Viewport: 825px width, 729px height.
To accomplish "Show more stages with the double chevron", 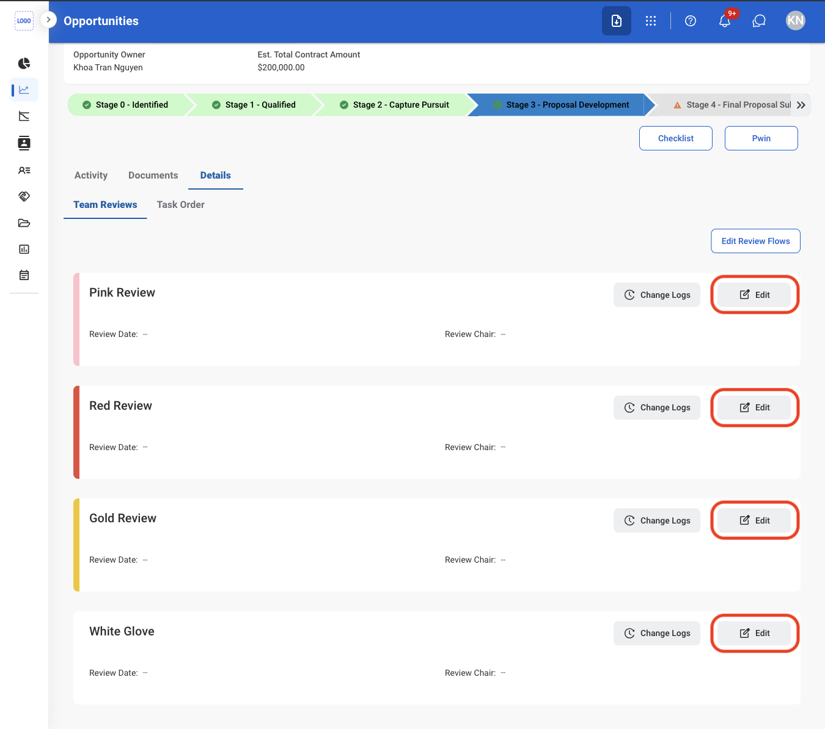I will tap(801, 105).
